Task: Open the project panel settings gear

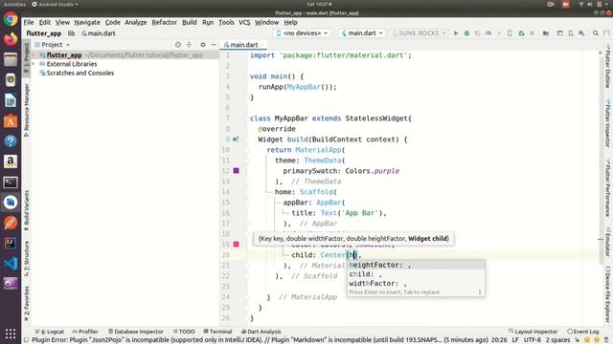Action: coord(202,45)
